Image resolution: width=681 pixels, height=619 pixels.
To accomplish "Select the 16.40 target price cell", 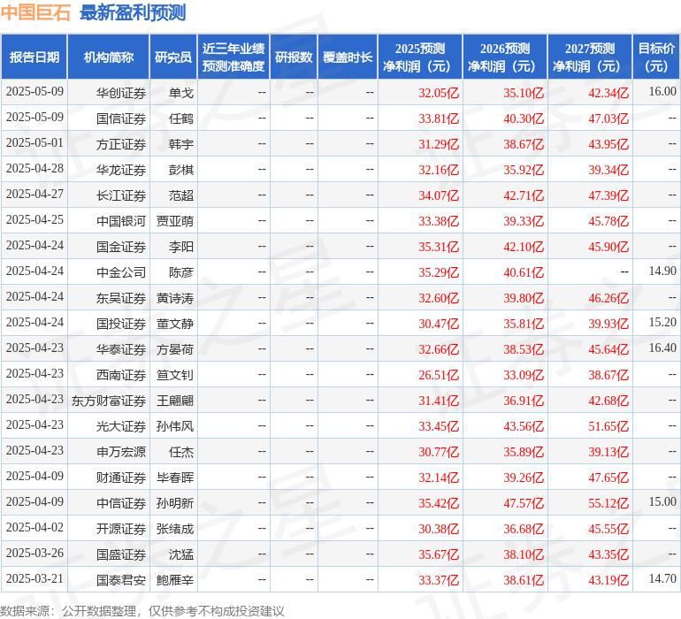I will [x=662, y=348].
